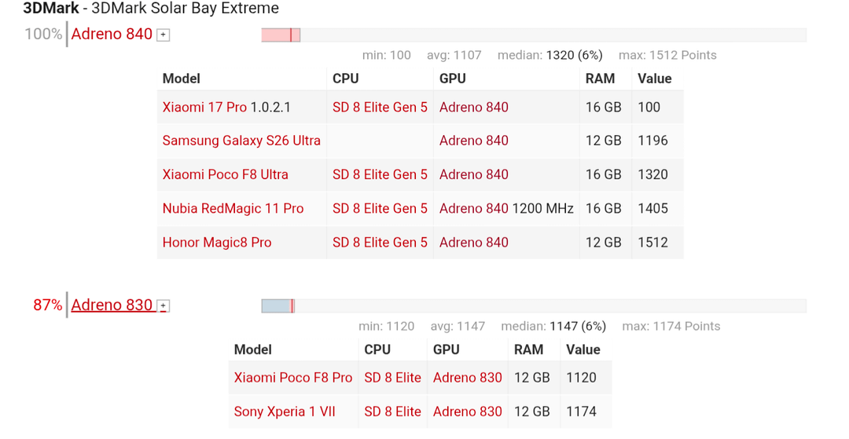Screen dimensions: 849x439
Task: Collapse the details icon beside Adreno 830
Action: click(x=164, y=305)
